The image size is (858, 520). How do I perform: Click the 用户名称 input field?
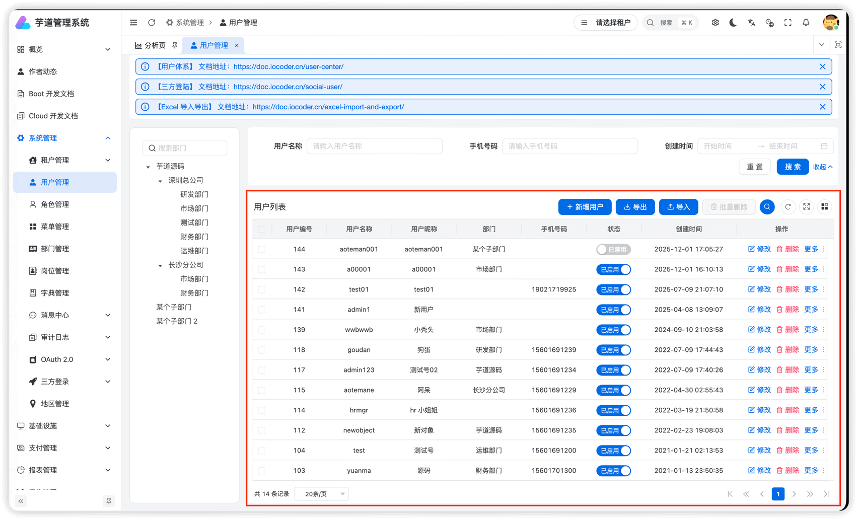pyautogui.click(x=375, y=146)
